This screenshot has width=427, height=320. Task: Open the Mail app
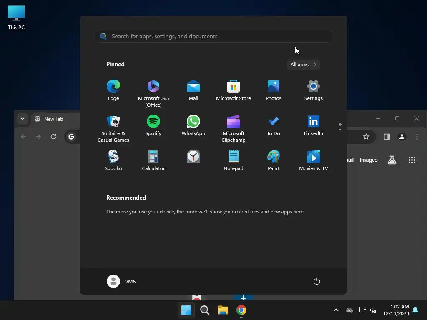pos(193,90)
